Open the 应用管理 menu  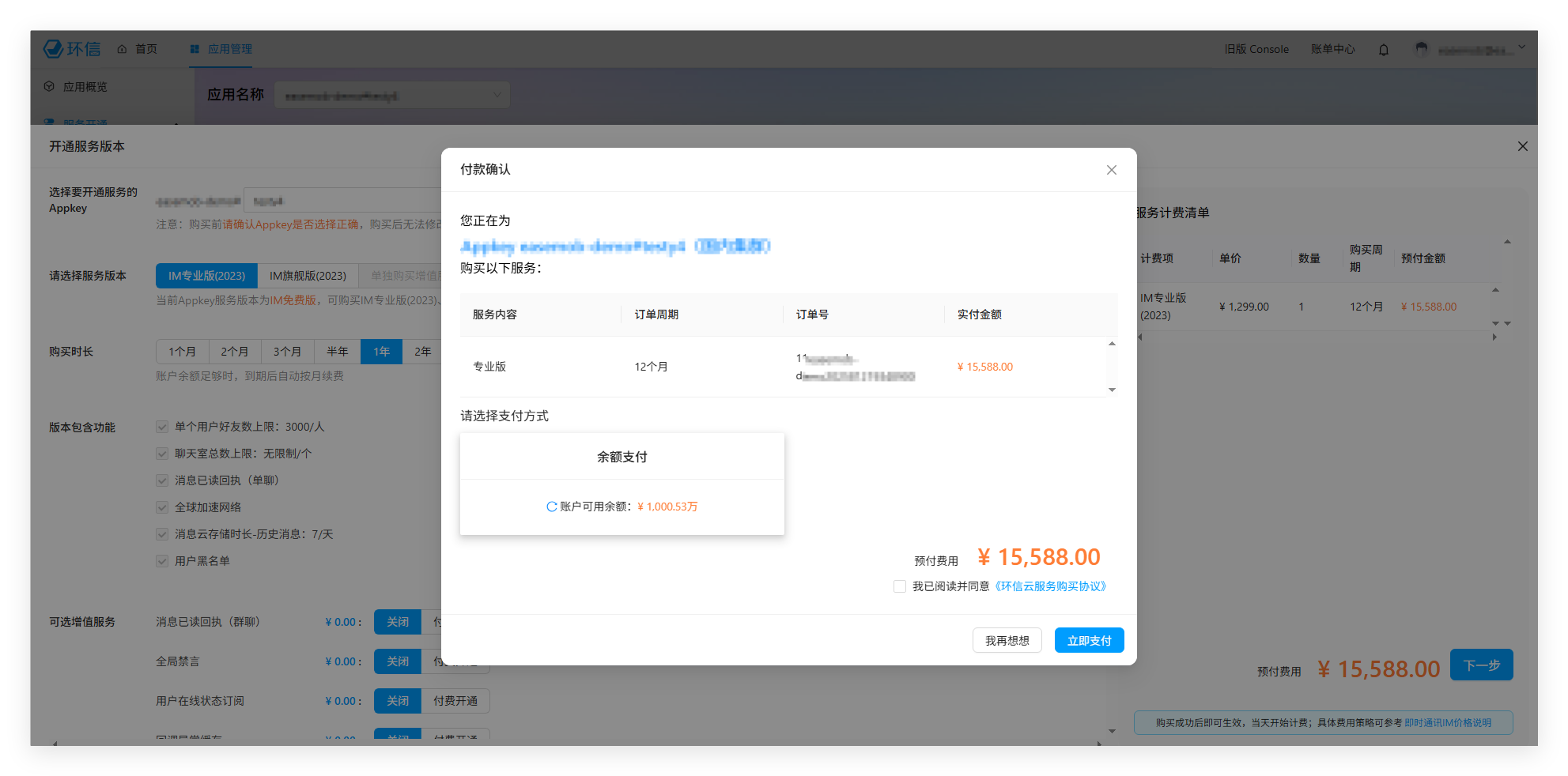tap(221, 49)
